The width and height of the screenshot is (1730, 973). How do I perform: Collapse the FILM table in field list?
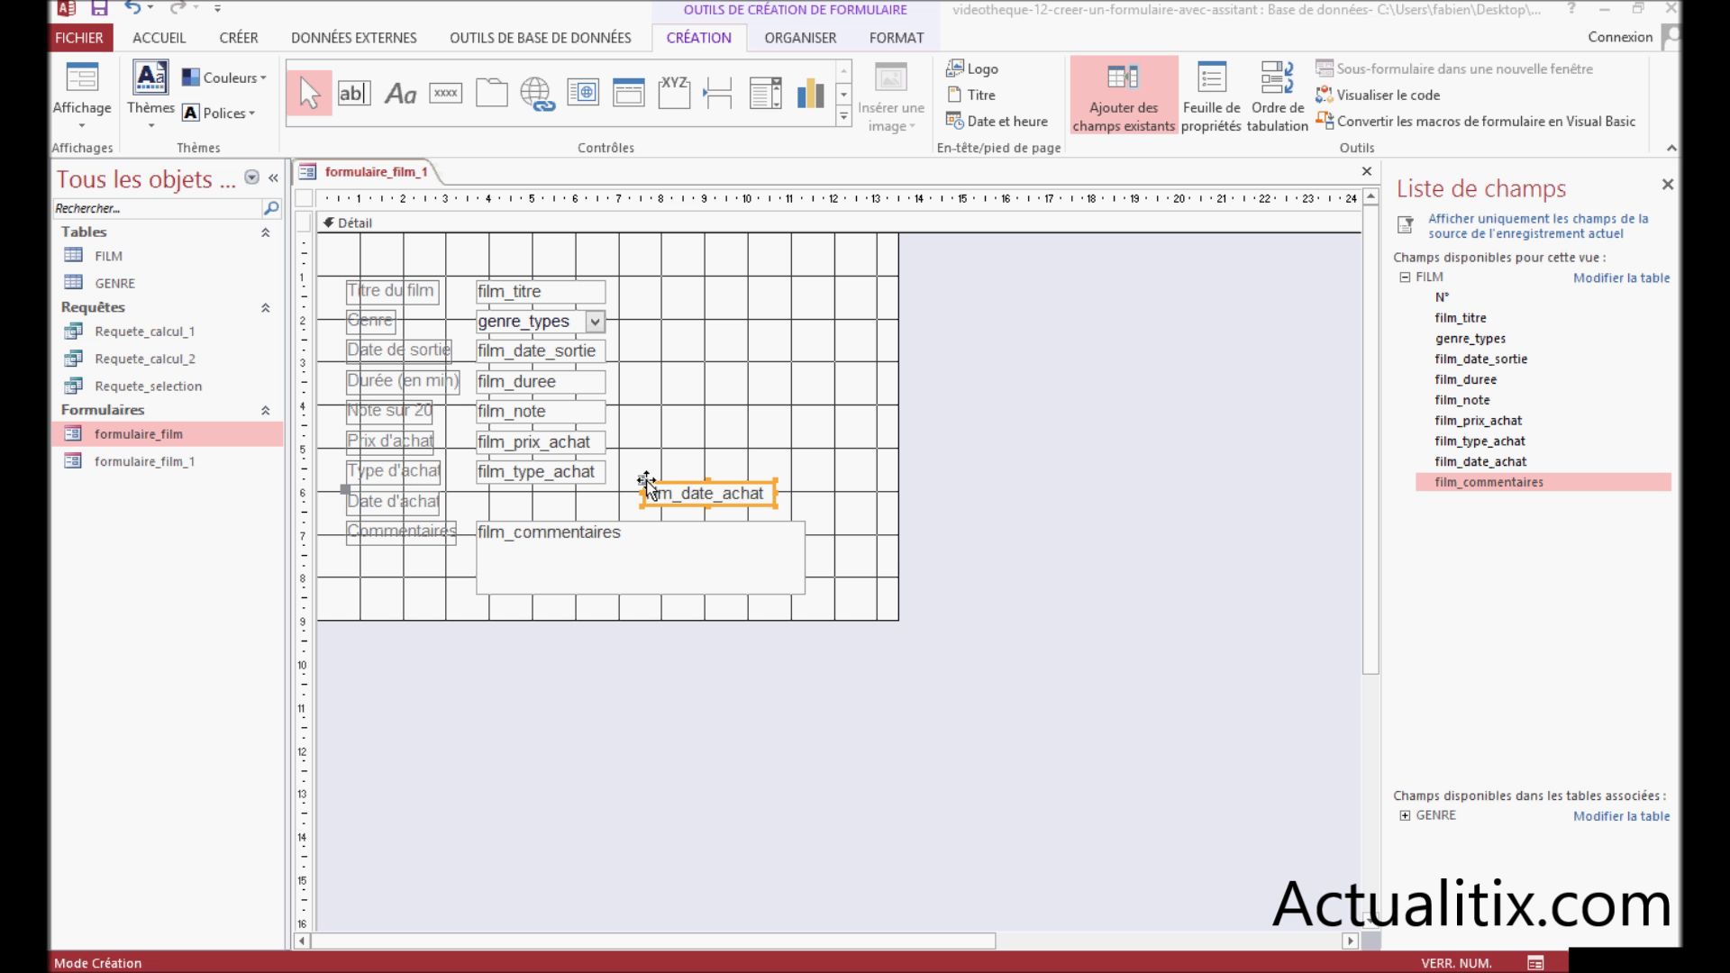(1405, 277)
